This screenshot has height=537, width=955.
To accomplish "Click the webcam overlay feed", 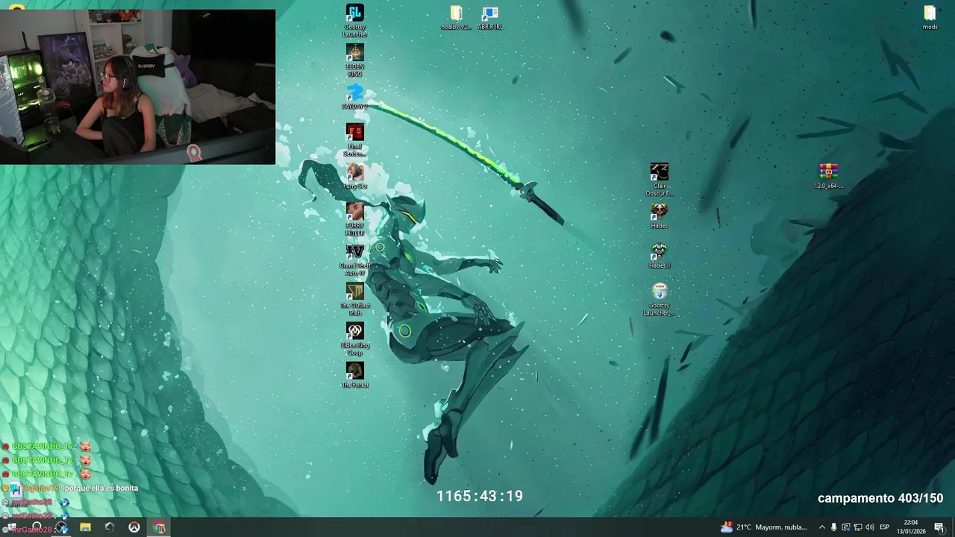I will [x=137, y=87].
